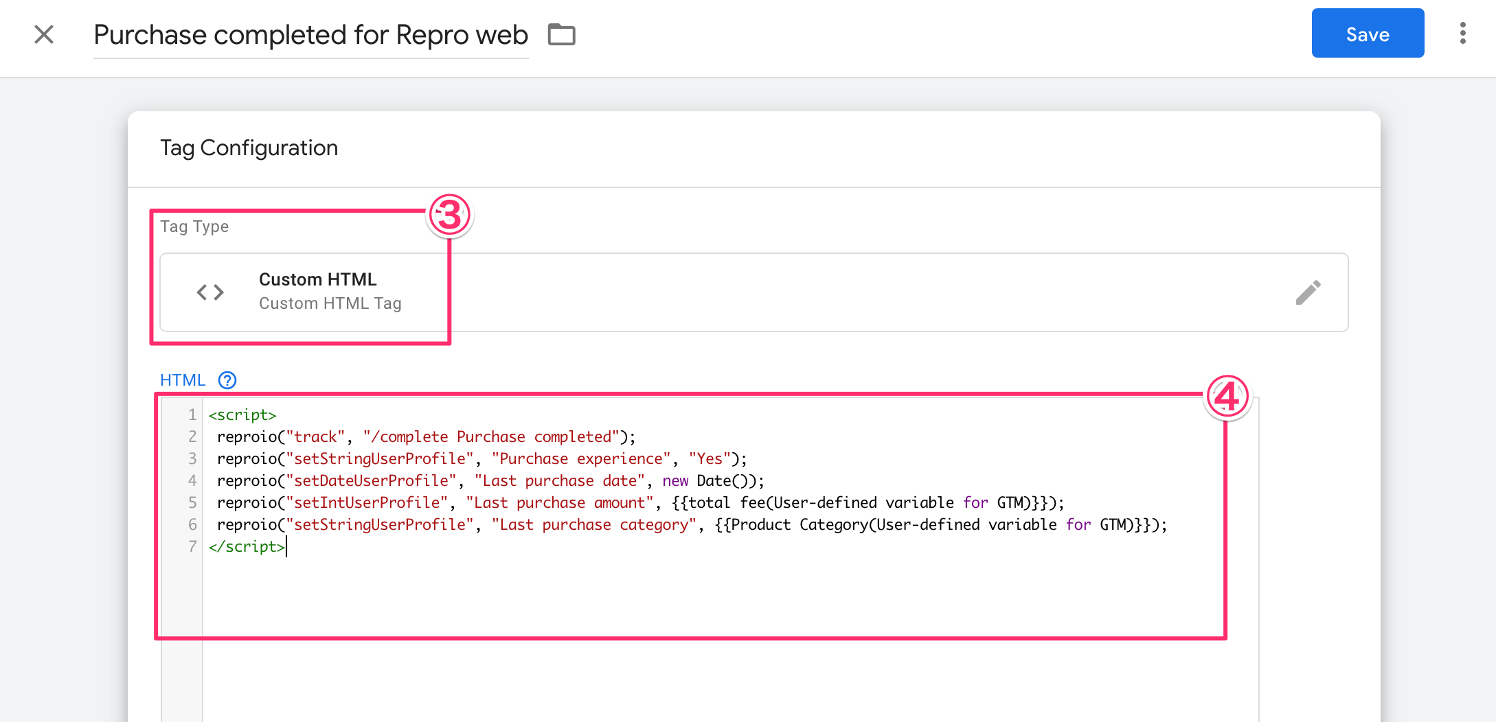Click the 'Last purchase date' code line
Image resolution: width=1496 pixels, height=722 pixels.
pos(490,480)
